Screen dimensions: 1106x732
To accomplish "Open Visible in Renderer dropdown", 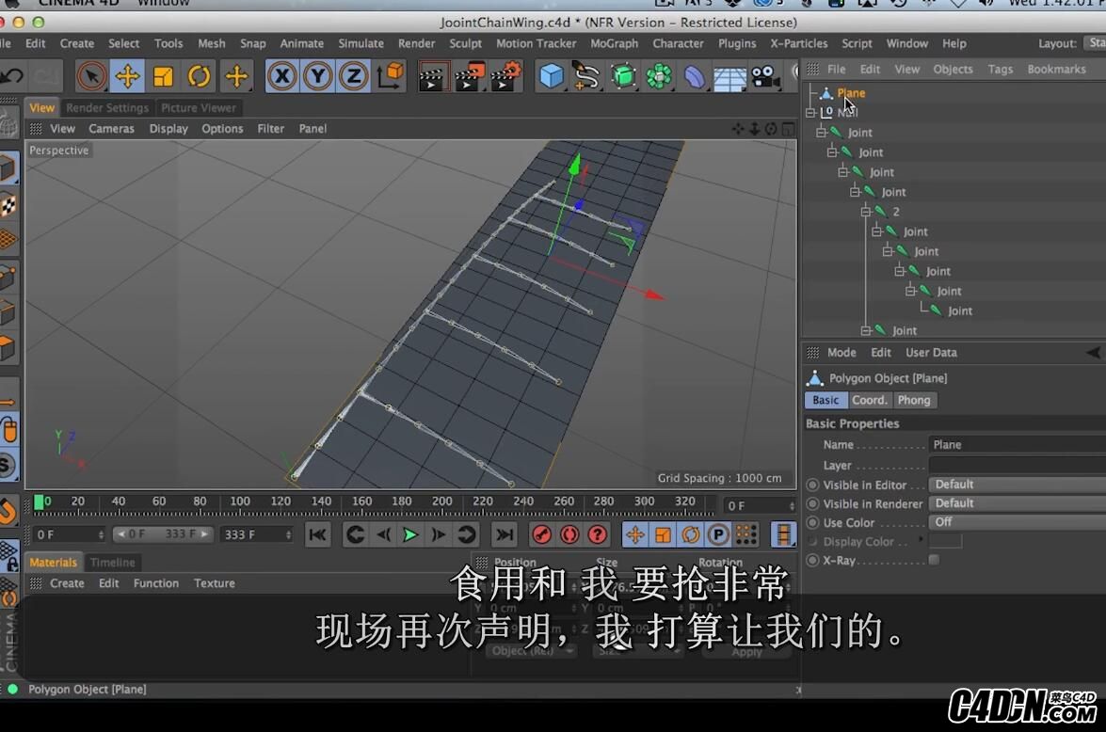I will click(1017, 502).
